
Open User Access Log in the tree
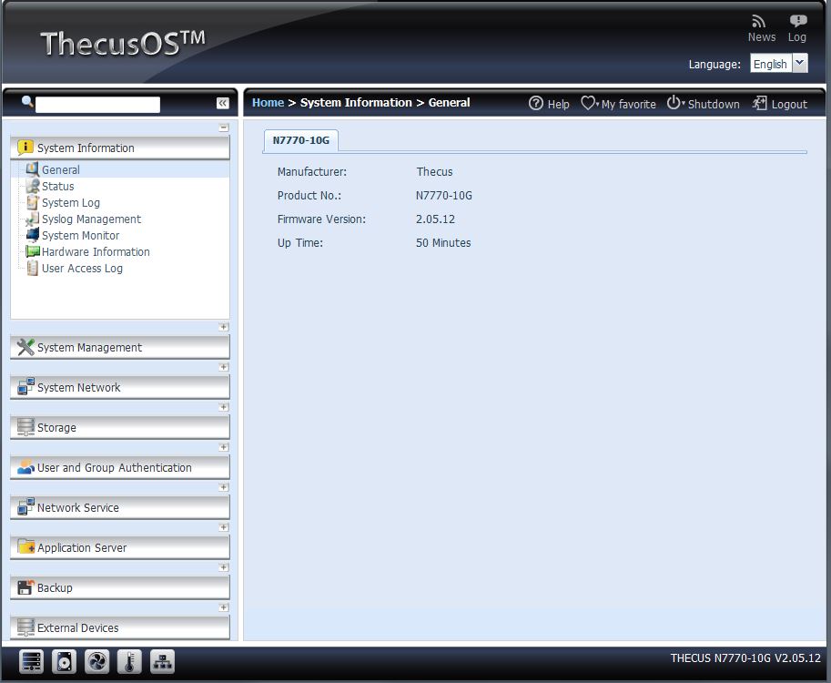coord(82,269)
